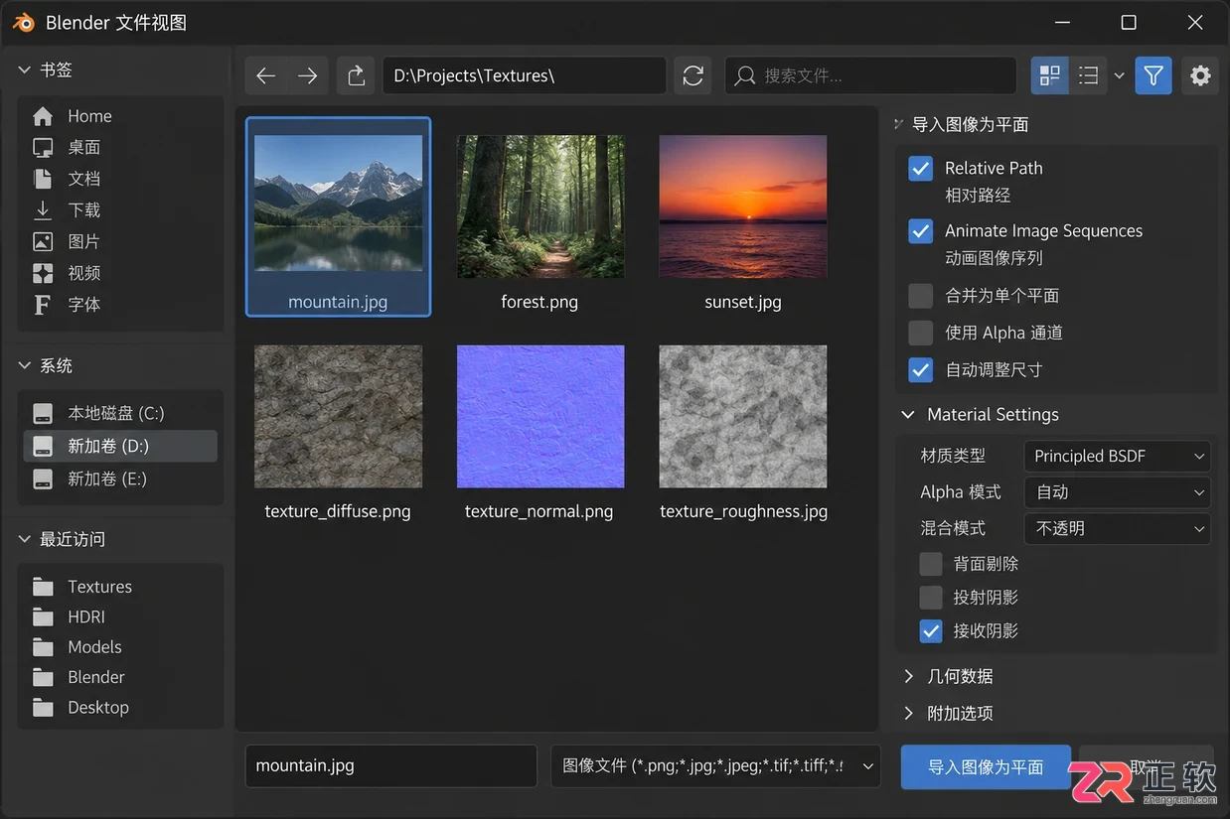Open the 图像文件 file type dropdown
Image resolution: width=1230 pixels, height=819 pixels.
(715, 766)
